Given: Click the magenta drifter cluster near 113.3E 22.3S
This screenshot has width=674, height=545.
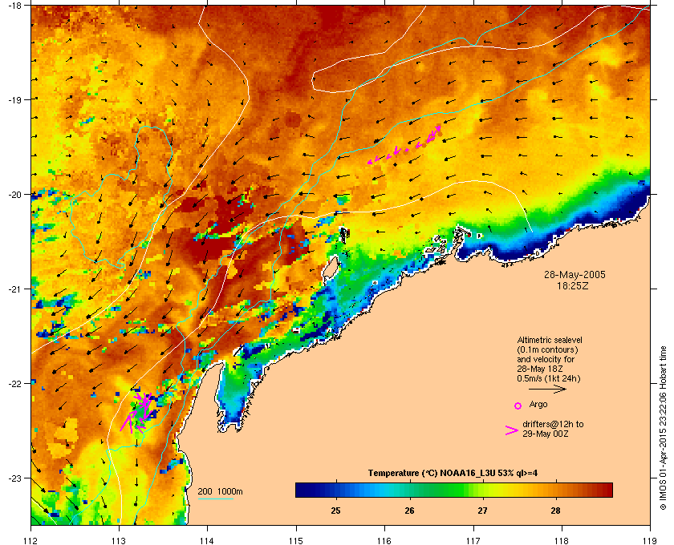Looking at the screenshot, I should point(137,411).
